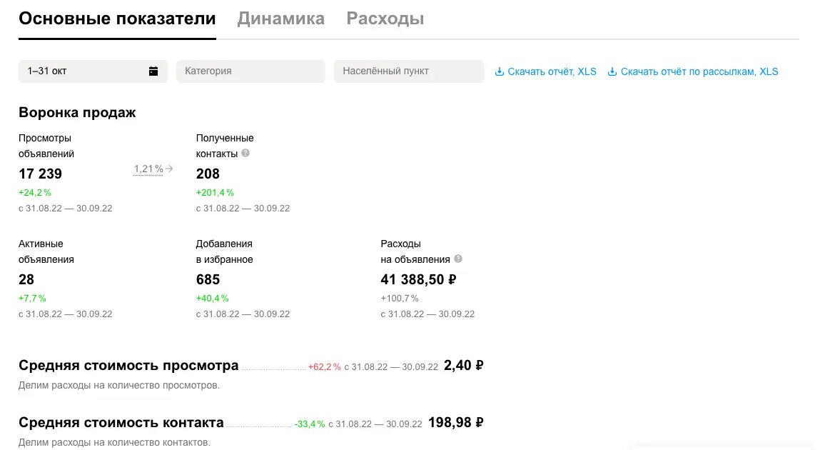
Task: Switch to the «Расходы» tab
Action: click(x=385, y=18)
